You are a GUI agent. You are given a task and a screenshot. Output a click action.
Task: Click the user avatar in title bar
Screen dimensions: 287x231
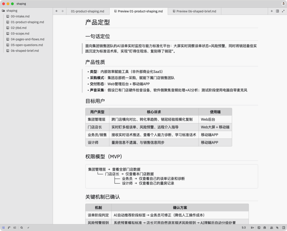(x=283, y=4)
